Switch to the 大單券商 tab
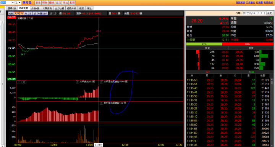Screen dimensions: 275x147 [x=47, y=8]
